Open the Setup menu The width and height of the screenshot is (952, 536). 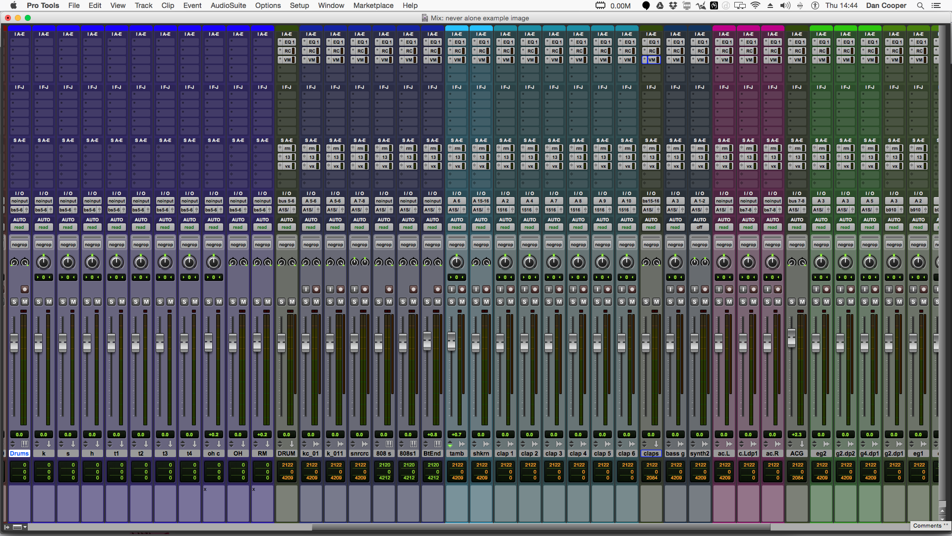(299, 5)
